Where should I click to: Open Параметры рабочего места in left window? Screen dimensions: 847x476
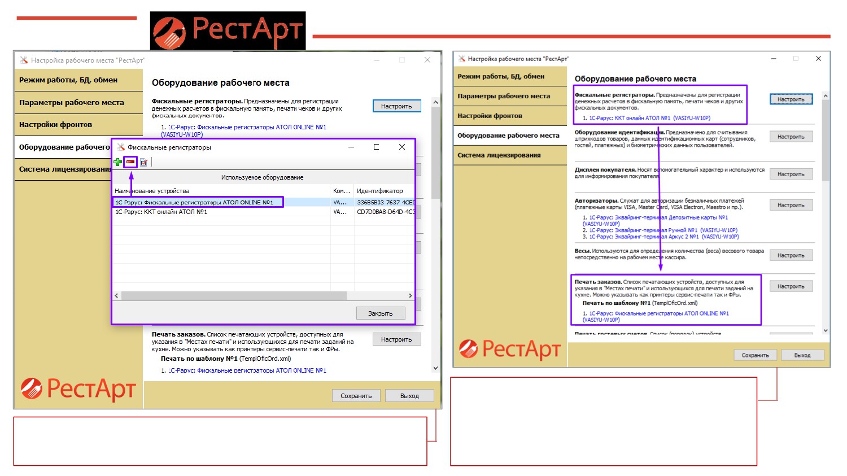pyautogui.click(x=78, y=102)
